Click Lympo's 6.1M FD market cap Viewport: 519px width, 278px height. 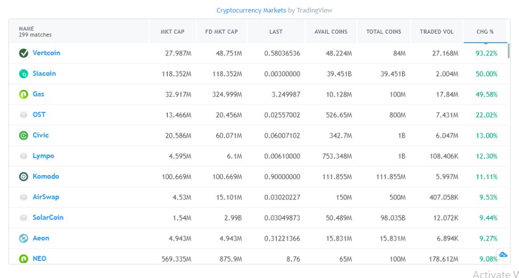pos(234,156)
